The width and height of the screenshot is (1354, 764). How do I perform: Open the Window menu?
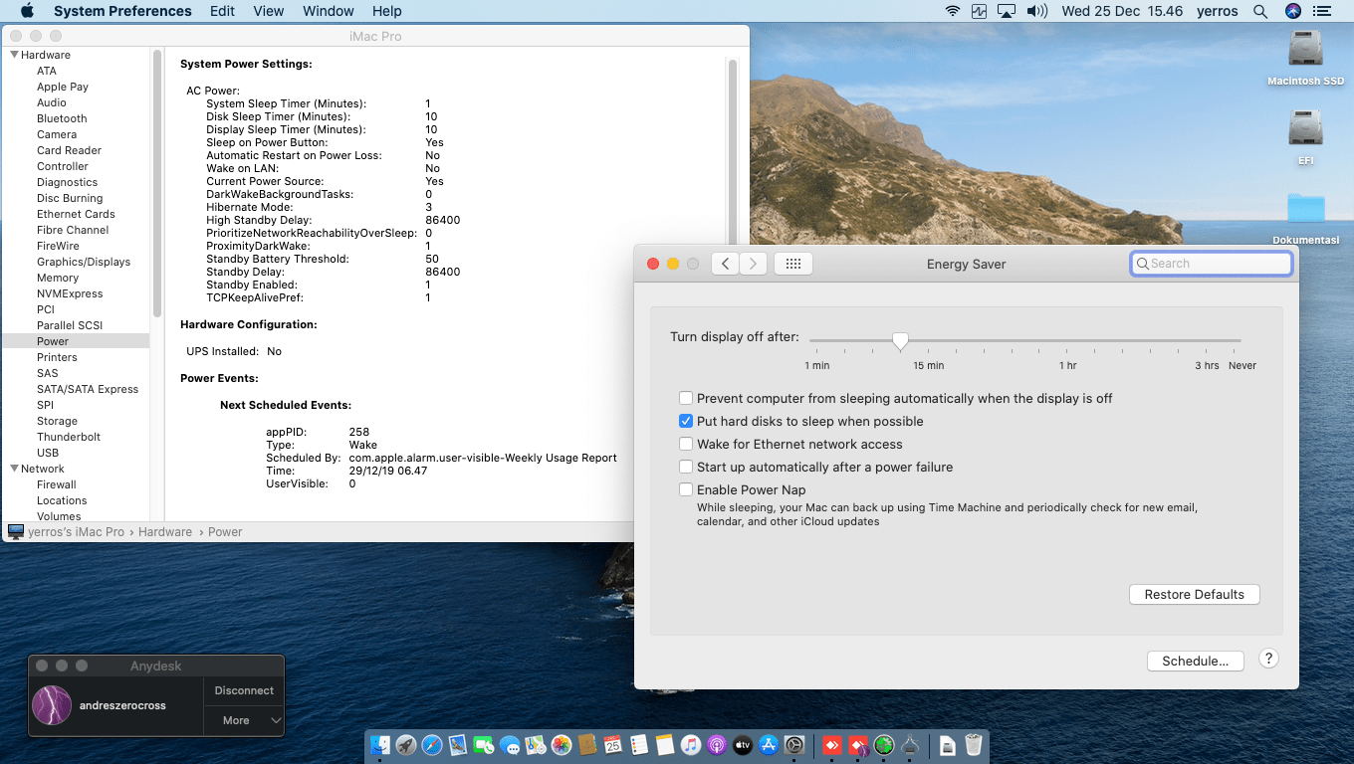click(328, 11)
